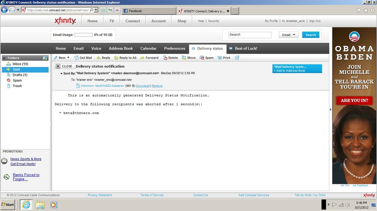Sign Out of the account
Viewport: 377px width, 211px height.
click(315, 21)
